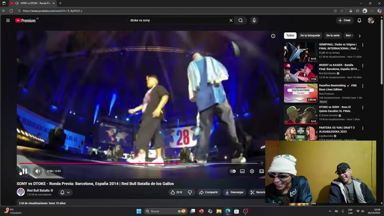Screen dimensions: 384x216
Task: Open File Explorer from the taskbar
Action: click(219, 211)
